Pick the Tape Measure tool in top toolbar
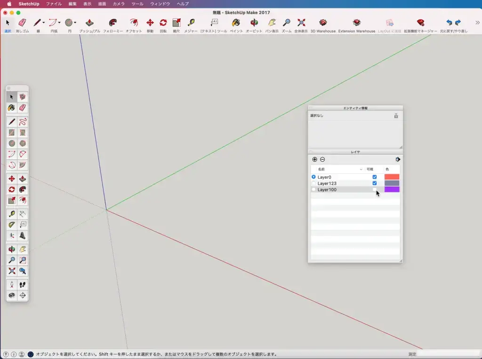Image resolution: width=482 pixels, height=359 pixels. (191, 23)
